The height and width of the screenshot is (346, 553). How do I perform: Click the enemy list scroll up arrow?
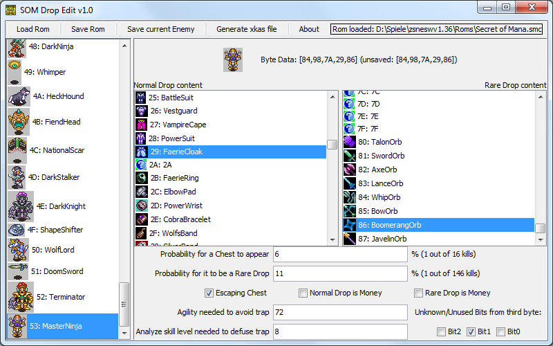pyautogui.click(x=124, y=46)
